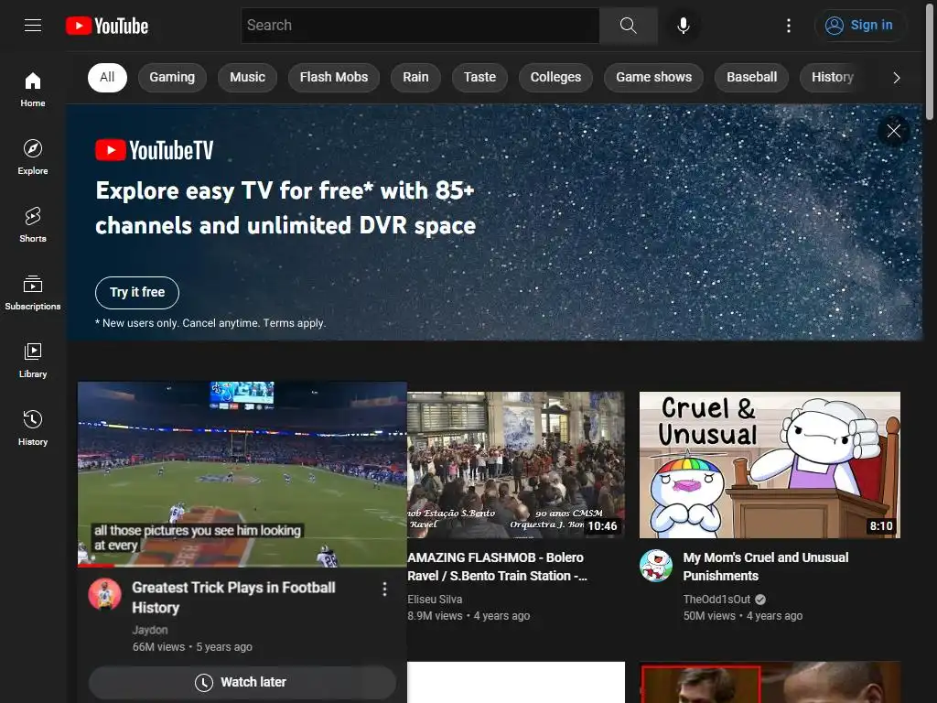Open the hamburger guide menu
Viewport: 937px width, 703px height.
coord(33,25)
